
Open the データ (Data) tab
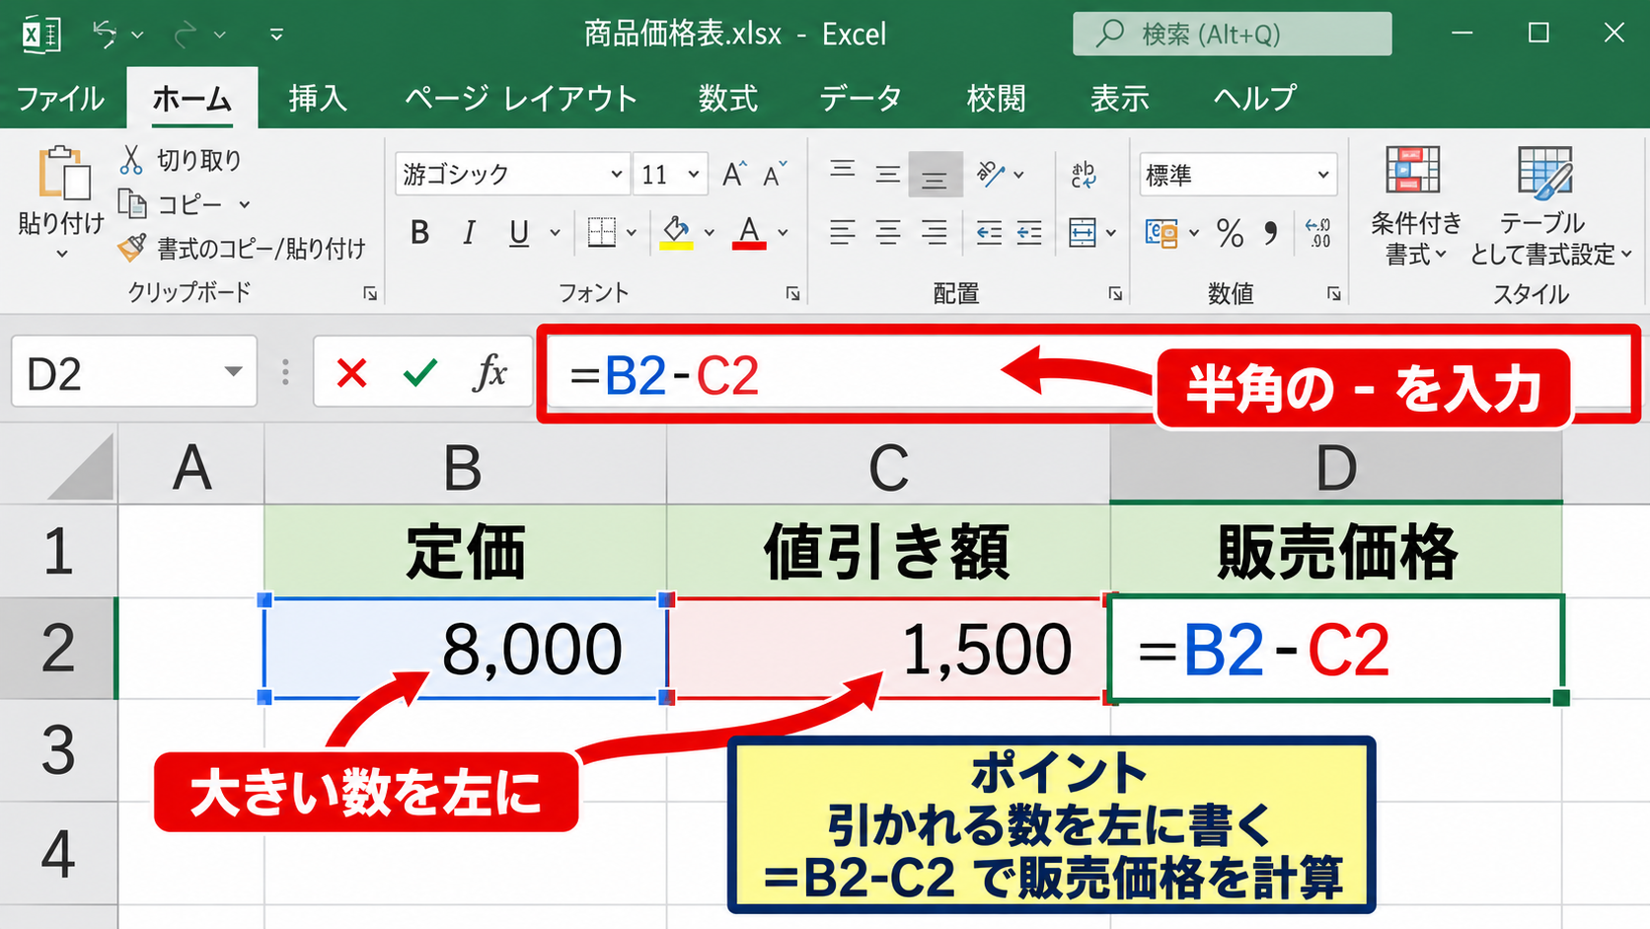[x=861, y=98]
